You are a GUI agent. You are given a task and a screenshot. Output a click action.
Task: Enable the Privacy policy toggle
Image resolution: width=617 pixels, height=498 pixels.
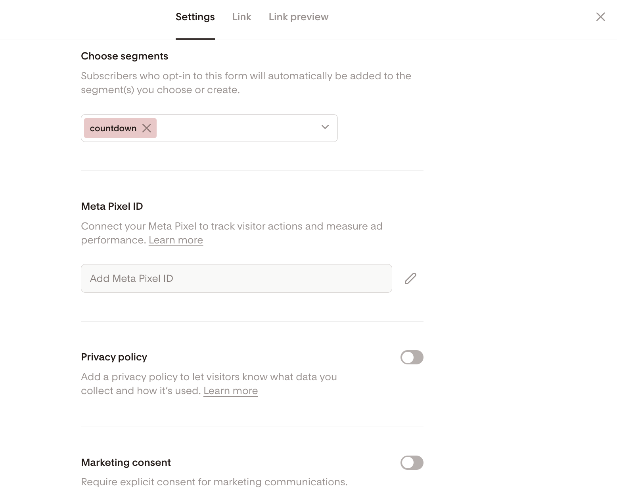pyautogui.click(x=412, y=357)
